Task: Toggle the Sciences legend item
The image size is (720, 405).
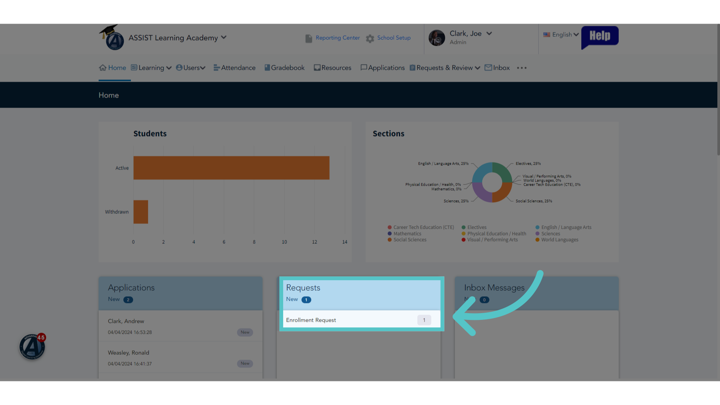Action: point(548,234)
